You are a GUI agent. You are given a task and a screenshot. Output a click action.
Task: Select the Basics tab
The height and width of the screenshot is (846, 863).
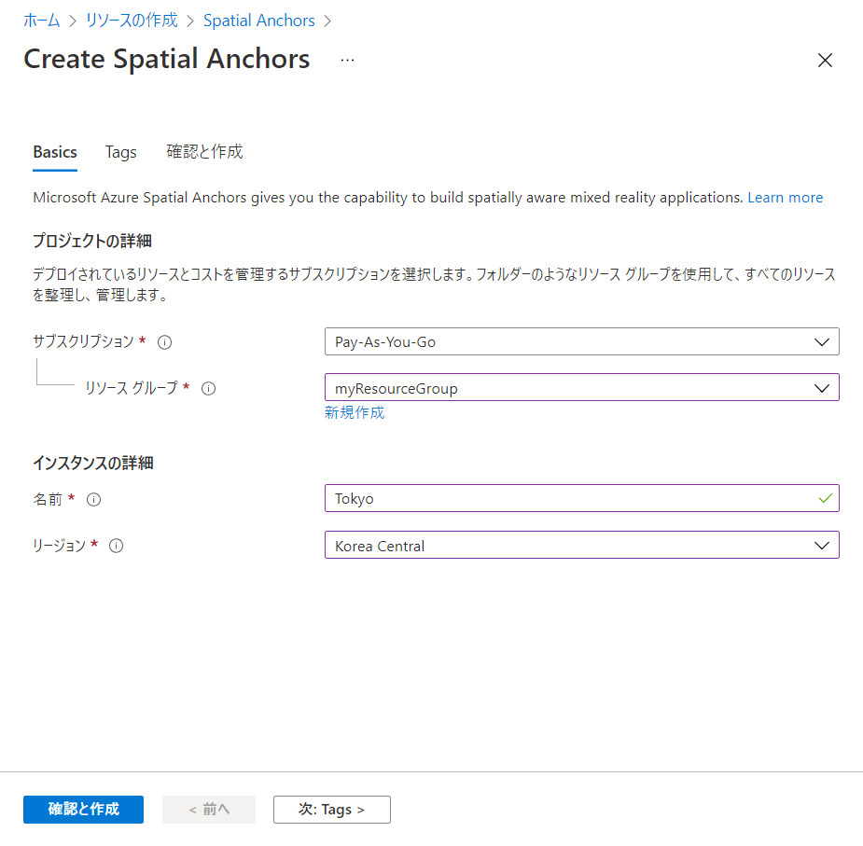coord(55,152)
